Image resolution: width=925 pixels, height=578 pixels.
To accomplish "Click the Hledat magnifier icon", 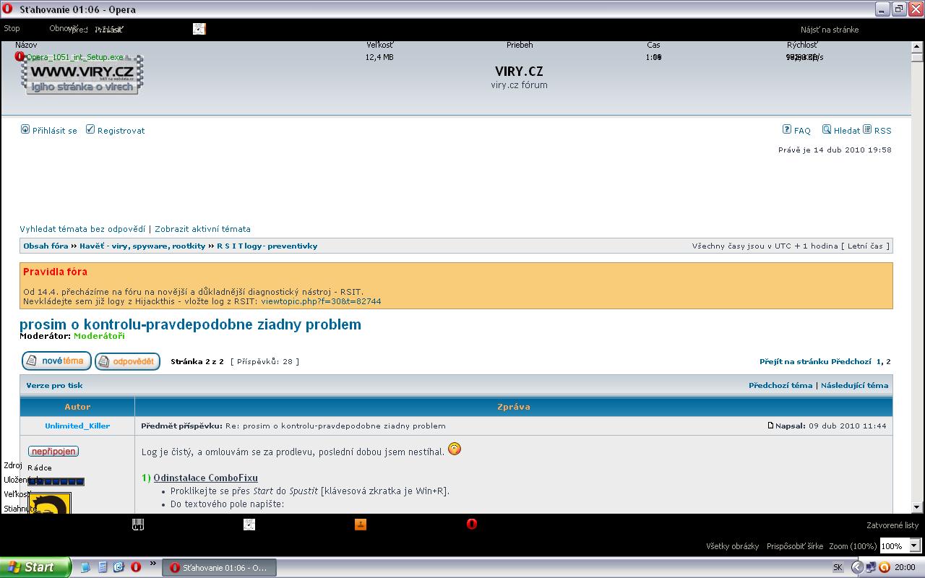I will coord(827,129).
